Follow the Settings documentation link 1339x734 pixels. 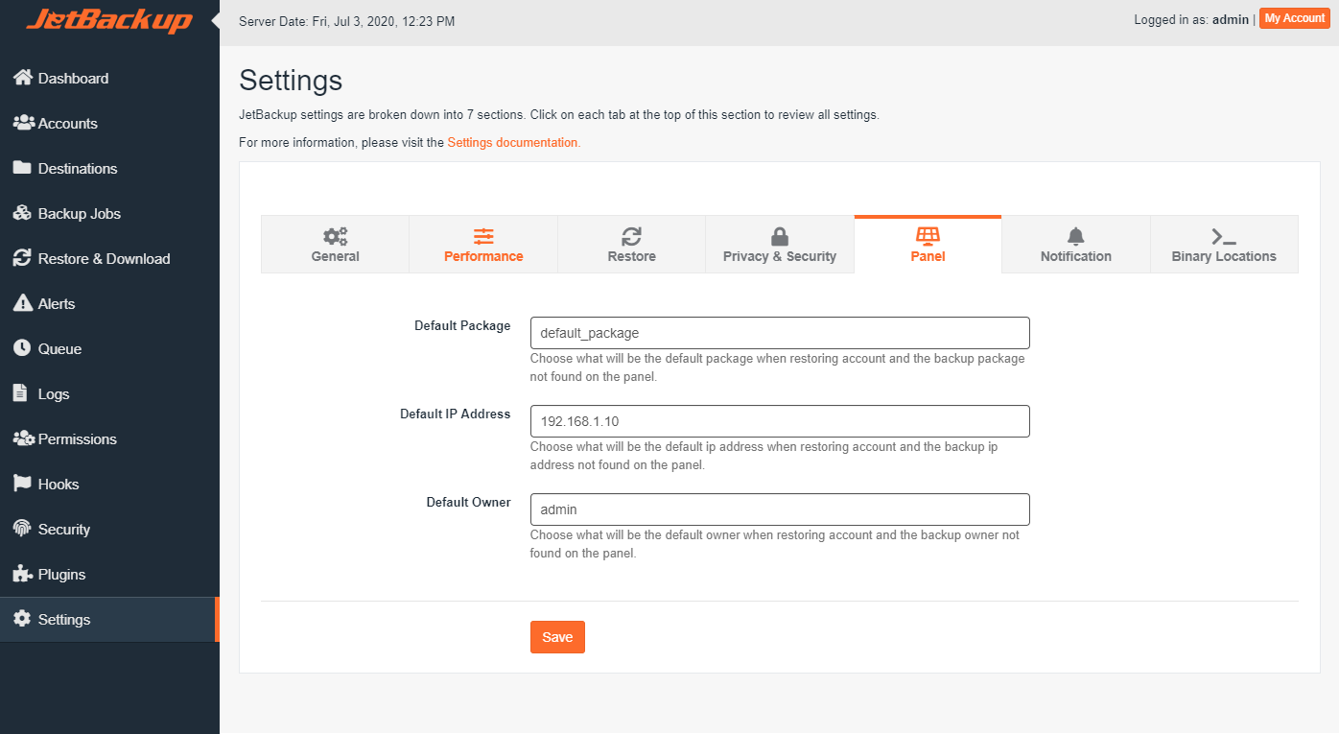point(514,142)
